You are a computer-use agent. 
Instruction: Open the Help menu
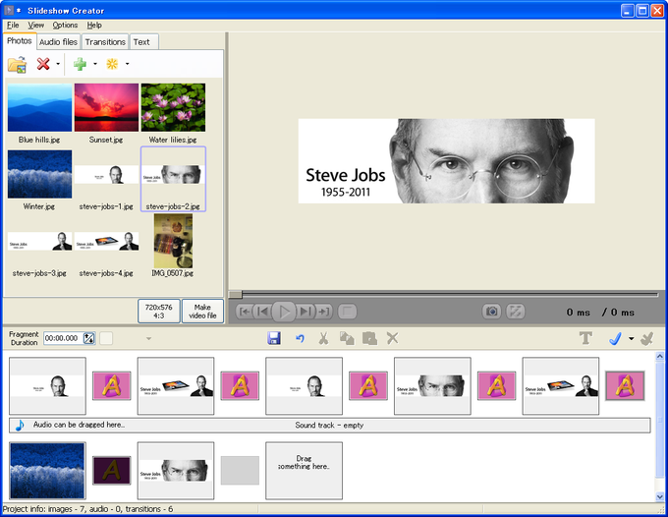pos(94,26)
